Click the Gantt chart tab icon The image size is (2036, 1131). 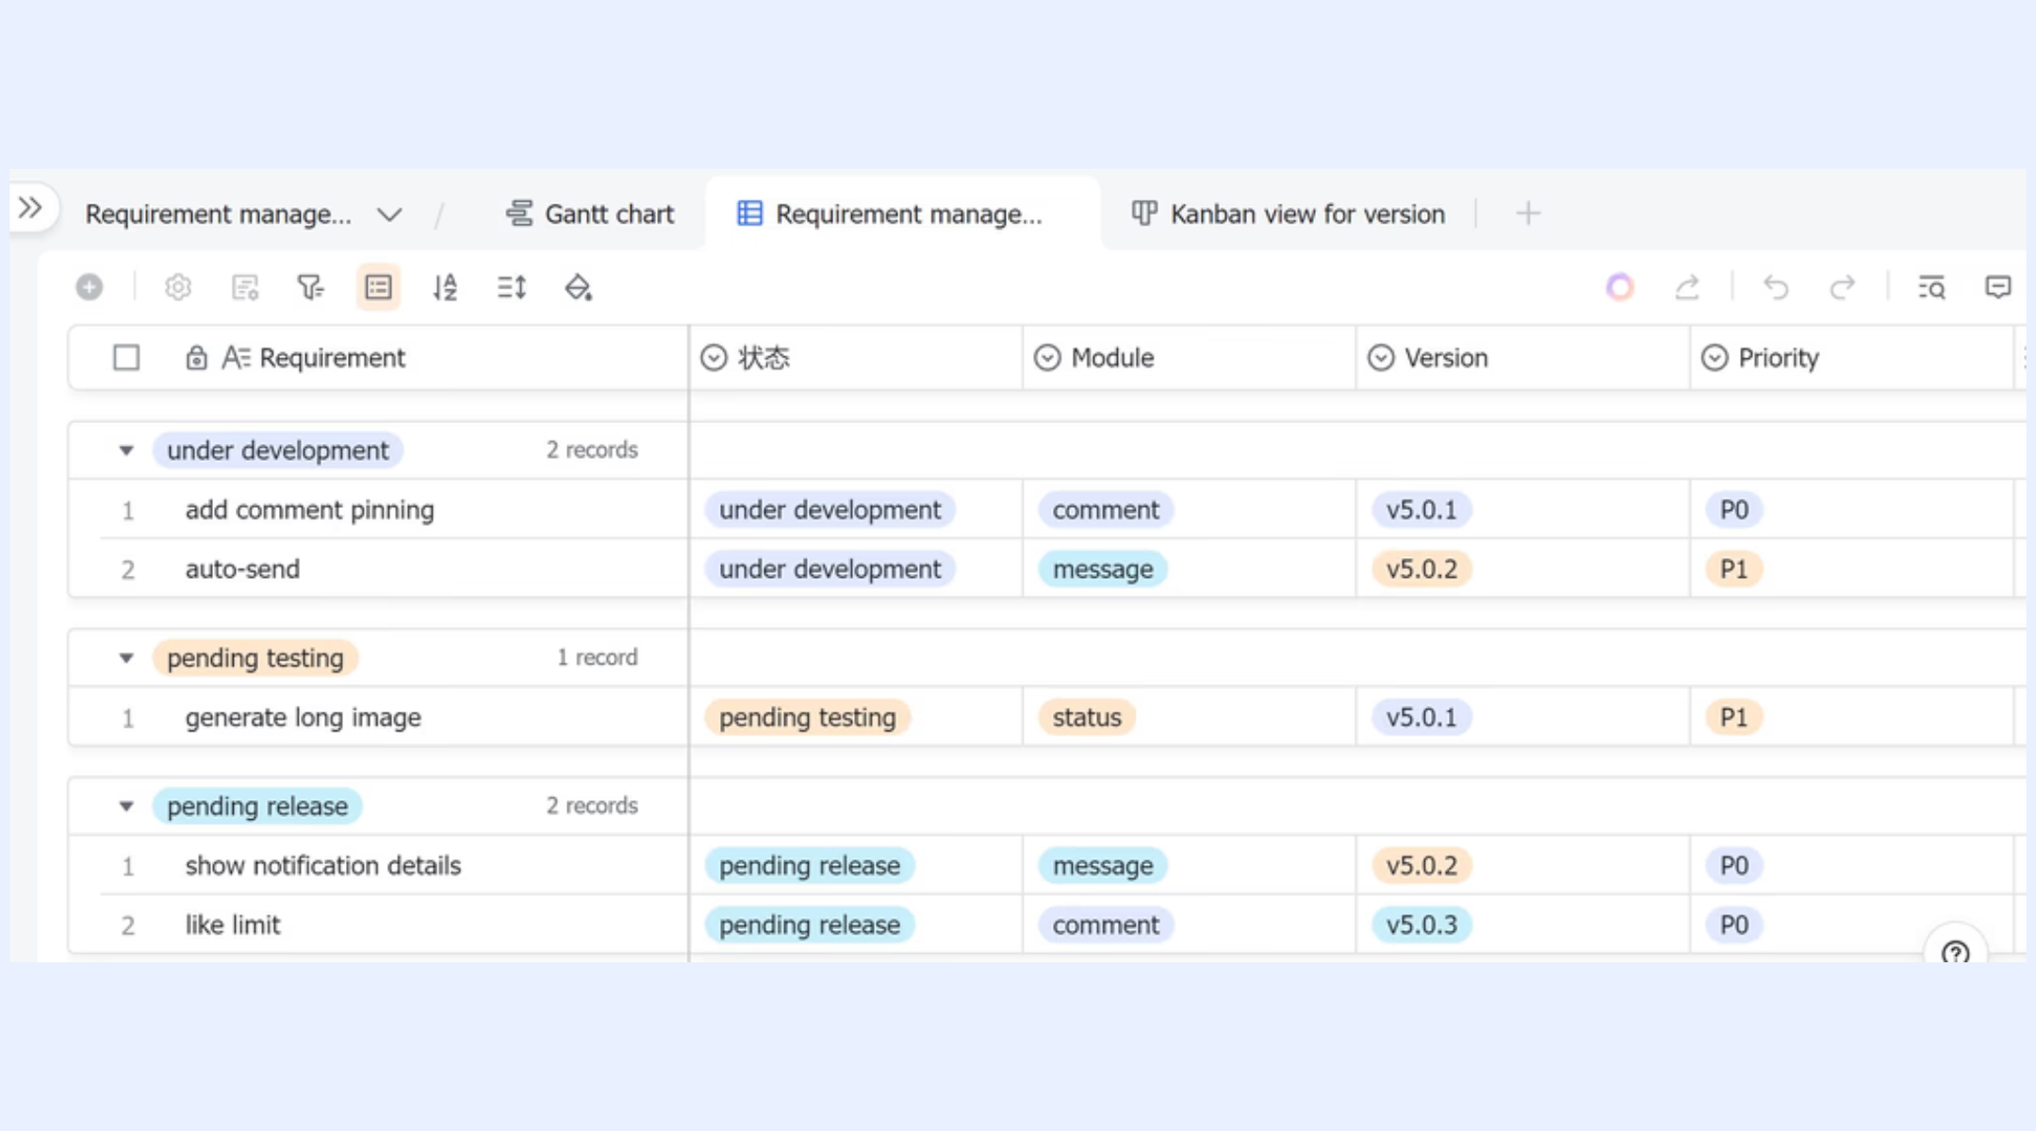[x=518, y=213]
